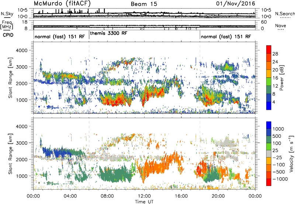Click the first 'normal (fast) 151 RF' label

pyautogui.click(x=60, y=36)
